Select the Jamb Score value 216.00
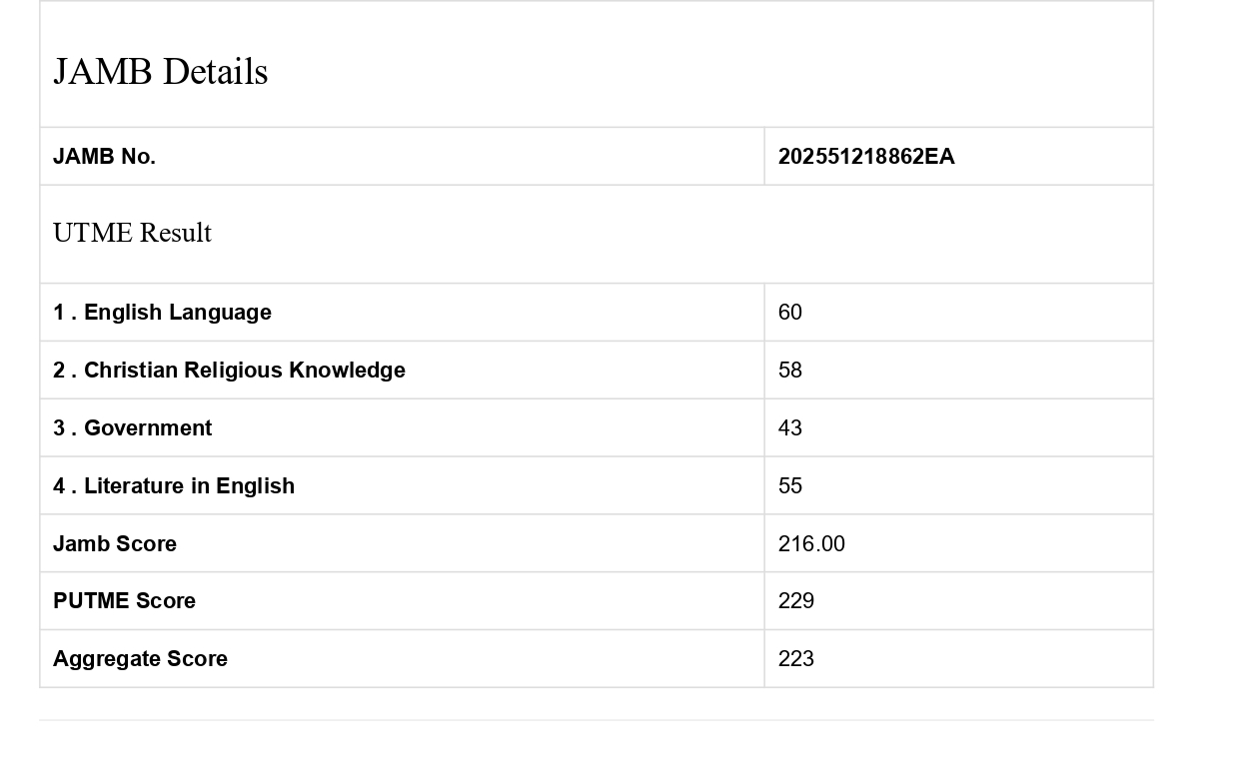The width and height of the screenshot is (1239, 780). coord(811,544)
